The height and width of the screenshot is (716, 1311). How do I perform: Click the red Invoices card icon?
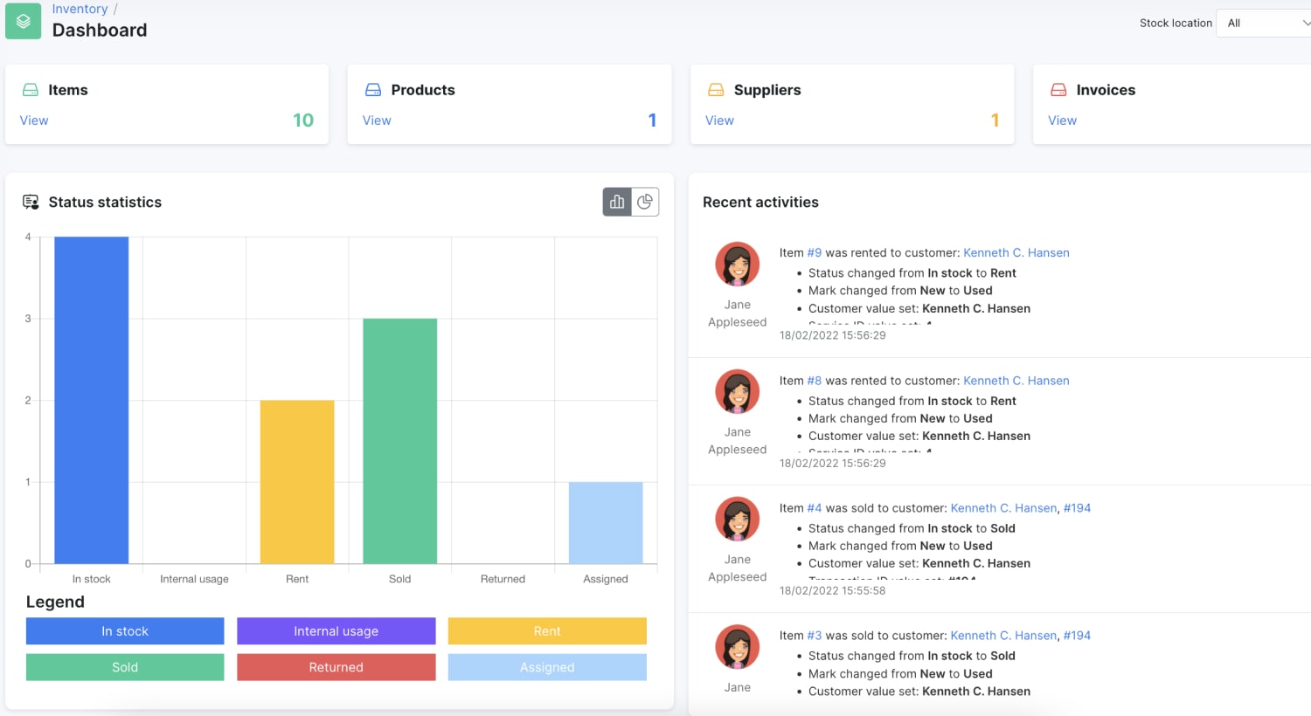(1059, 89)
